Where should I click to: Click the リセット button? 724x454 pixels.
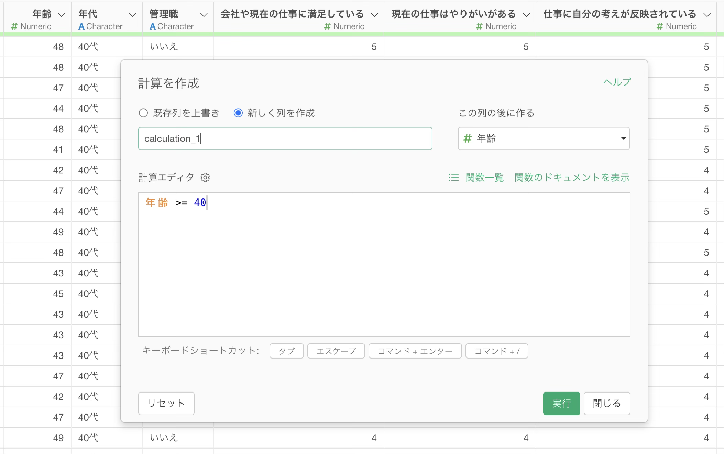click(x=166, y=403)
